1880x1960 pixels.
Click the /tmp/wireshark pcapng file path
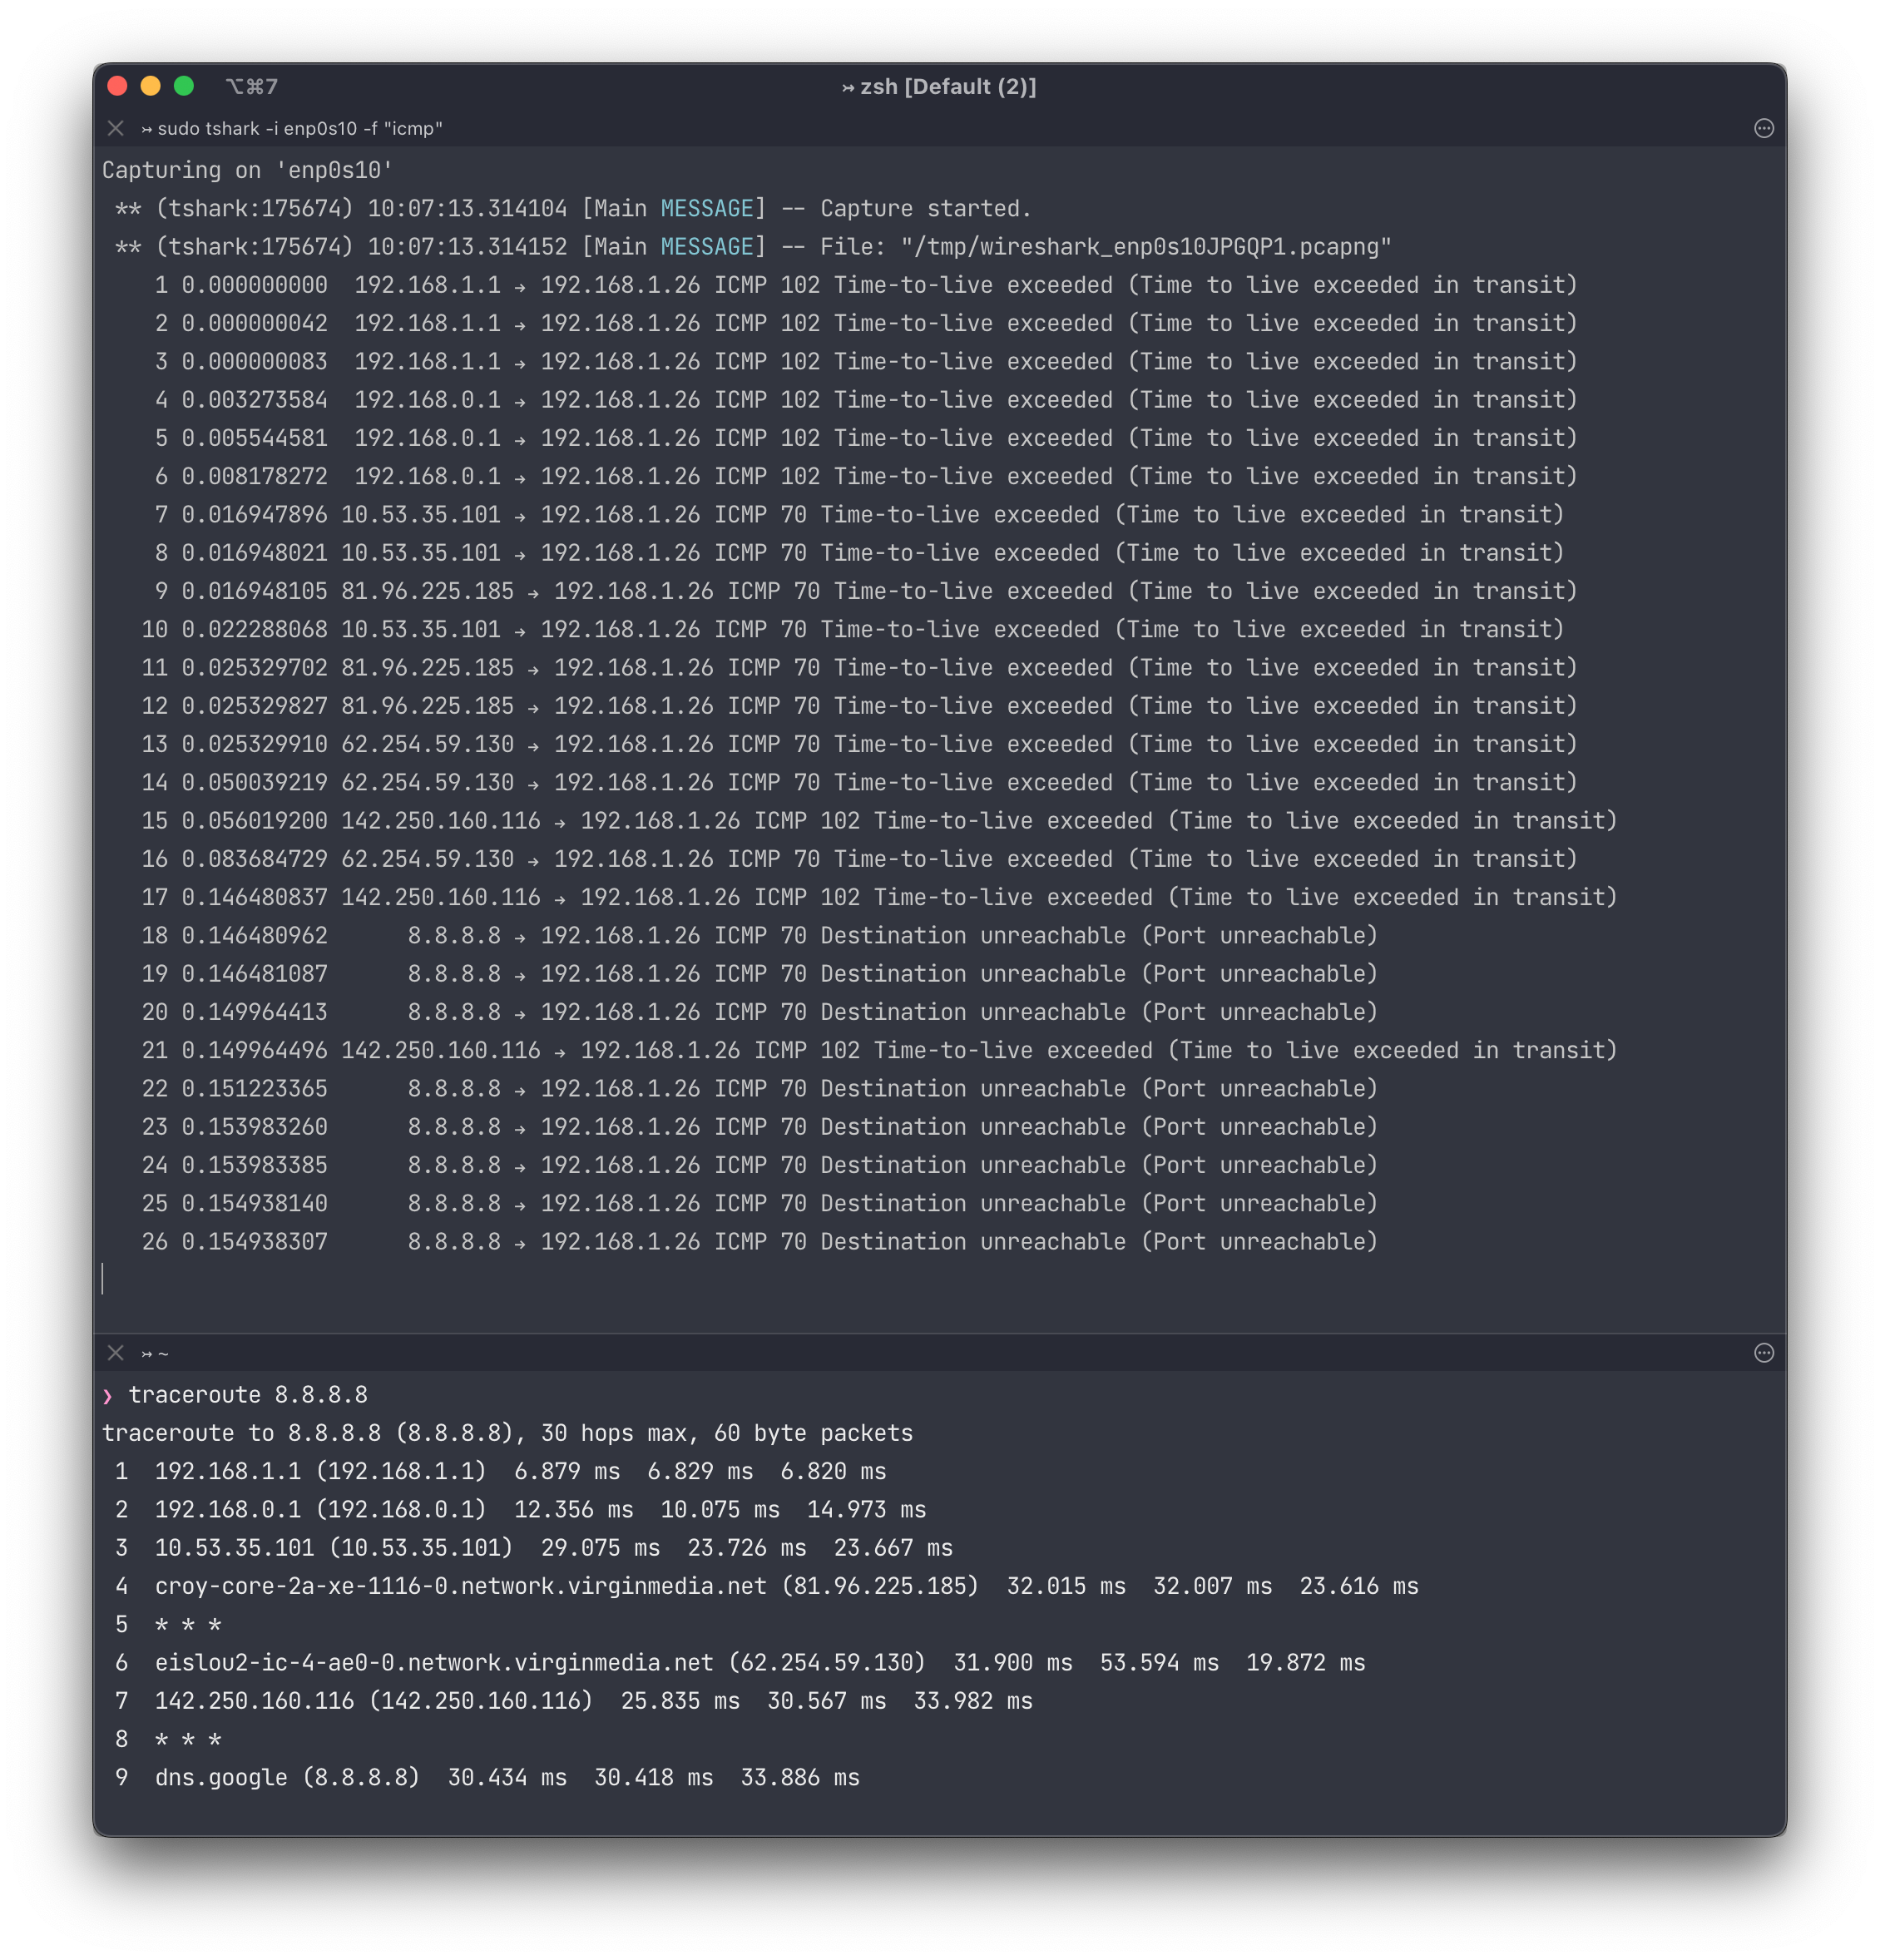tap(1146, 247)
